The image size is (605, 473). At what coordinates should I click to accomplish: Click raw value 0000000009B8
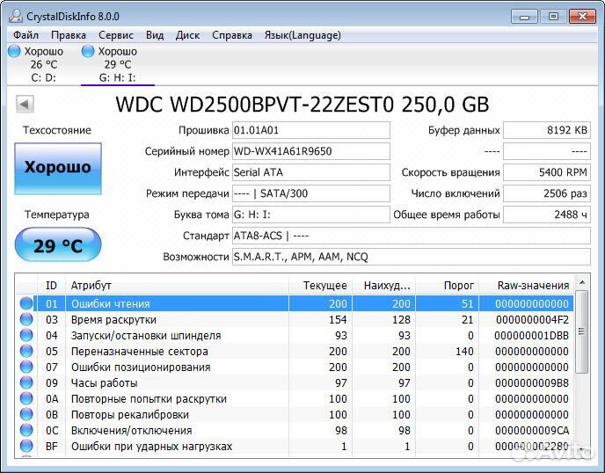coord(532,383)
